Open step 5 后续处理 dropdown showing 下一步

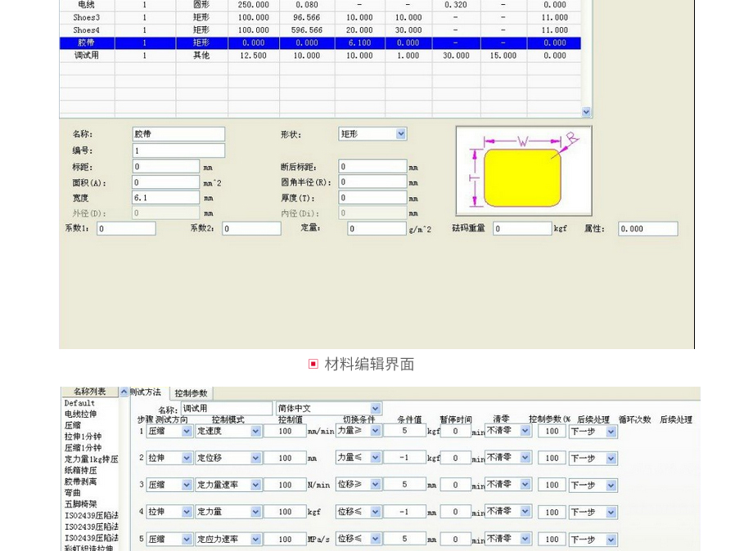coord(611,540)
